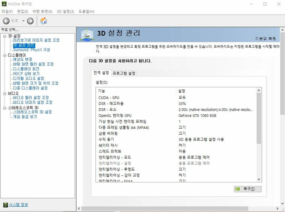
Task: Go to the home page icon
Action: tap(43, 21)
